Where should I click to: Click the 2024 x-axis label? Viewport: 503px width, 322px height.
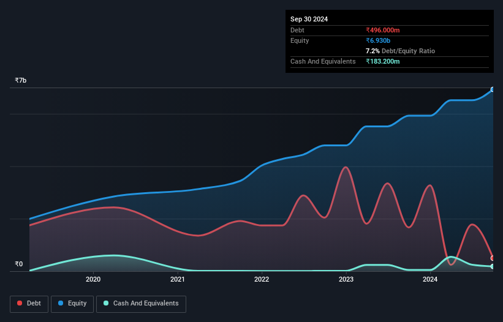[x=430, y=279]
